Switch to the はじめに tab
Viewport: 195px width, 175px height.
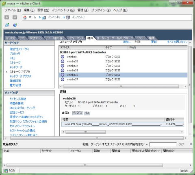pyautogui.click(x=11, y=38)
